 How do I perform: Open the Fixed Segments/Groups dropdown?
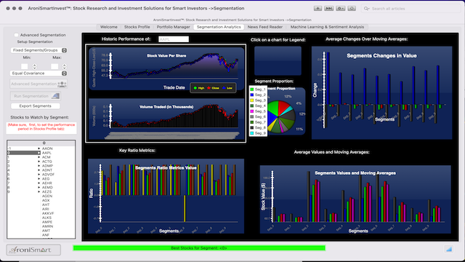39,50
